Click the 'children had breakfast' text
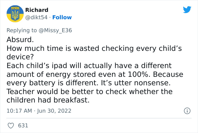The image size is (198, 133). (x=48, y=101)
